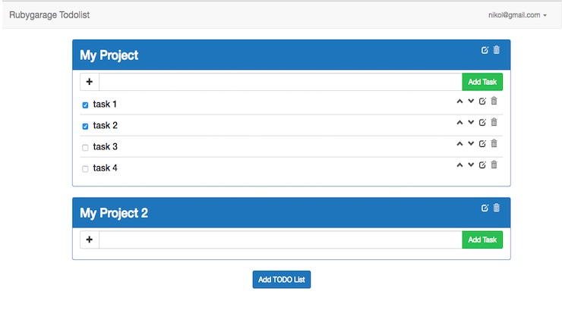Delete task 2 using trash icon
The width and height of the screenshot is (562, 329).
point(494,122)
